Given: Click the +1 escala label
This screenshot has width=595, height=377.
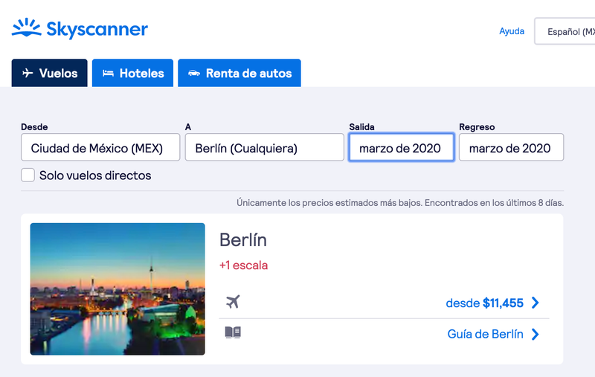Looking at the screenshot, I should tap(243, 265).
